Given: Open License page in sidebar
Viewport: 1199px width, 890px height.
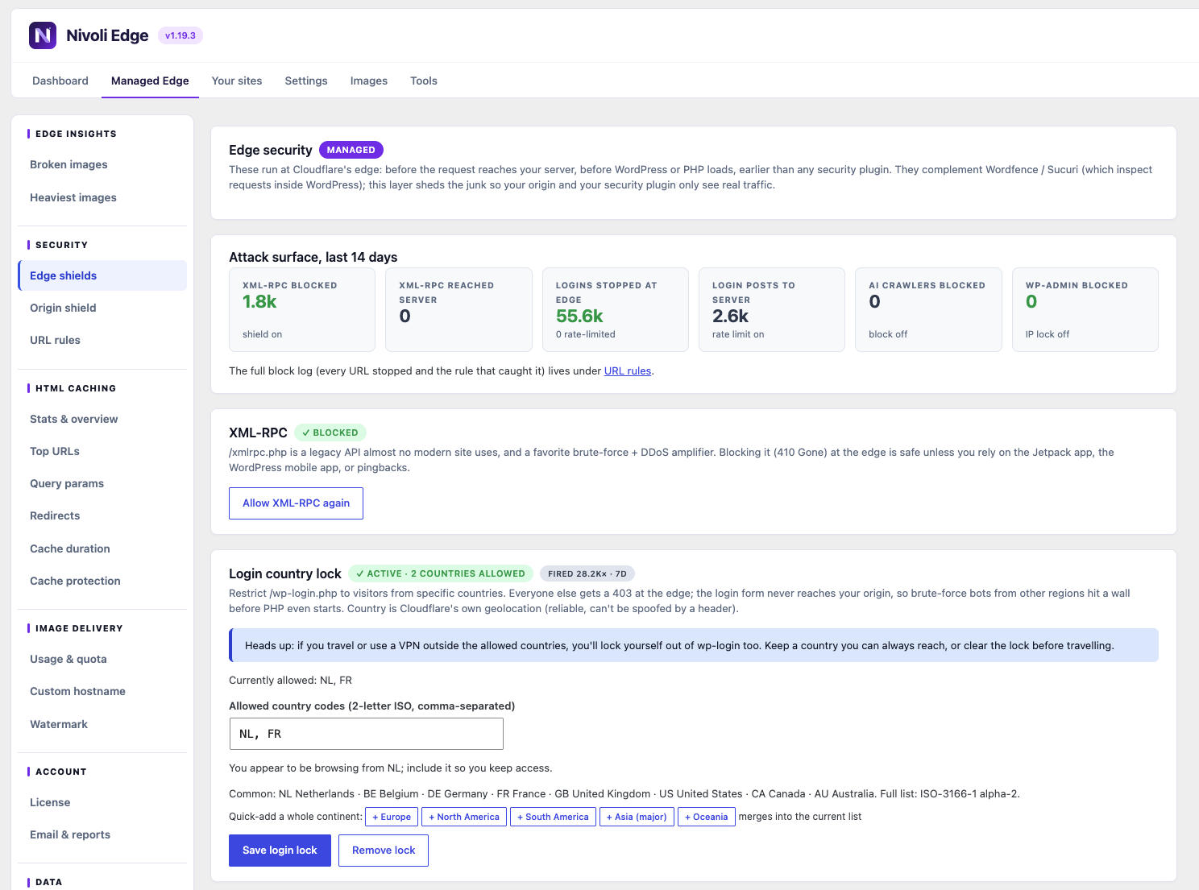Looking at the screenshot, I should pos(102,802).
